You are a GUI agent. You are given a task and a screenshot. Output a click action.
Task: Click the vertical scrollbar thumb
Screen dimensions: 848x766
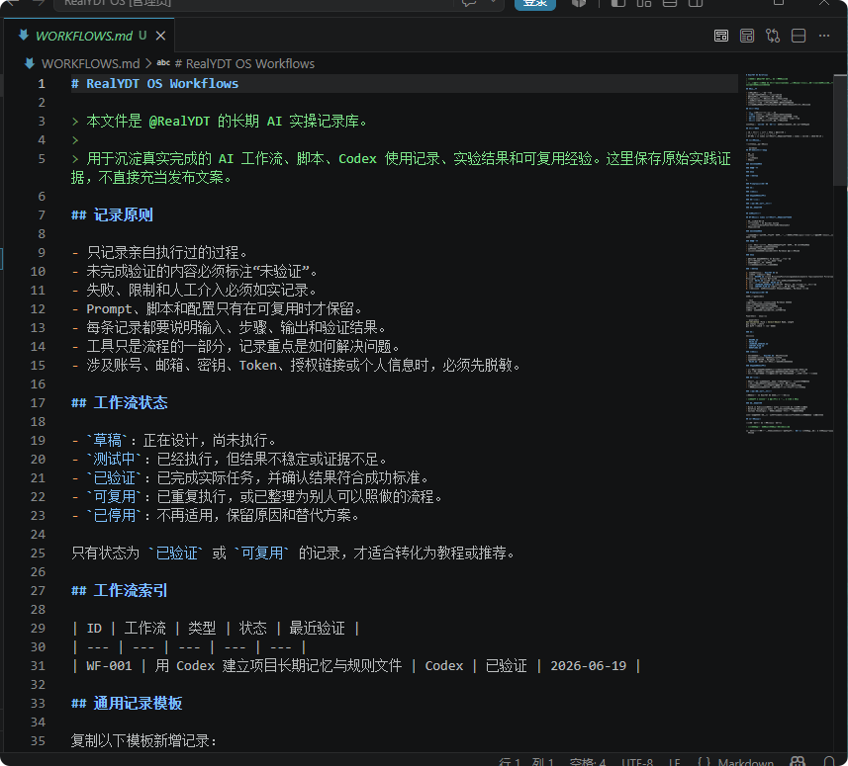pyautogui.click(x=840, y=129)
